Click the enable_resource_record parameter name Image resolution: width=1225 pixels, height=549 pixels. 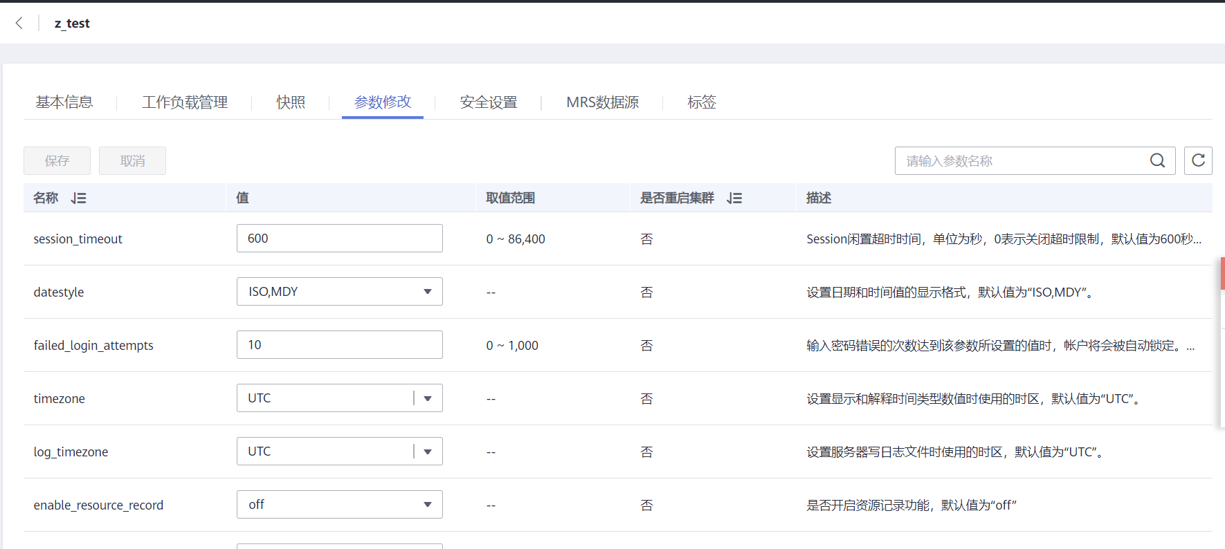(x=98, y=505)
